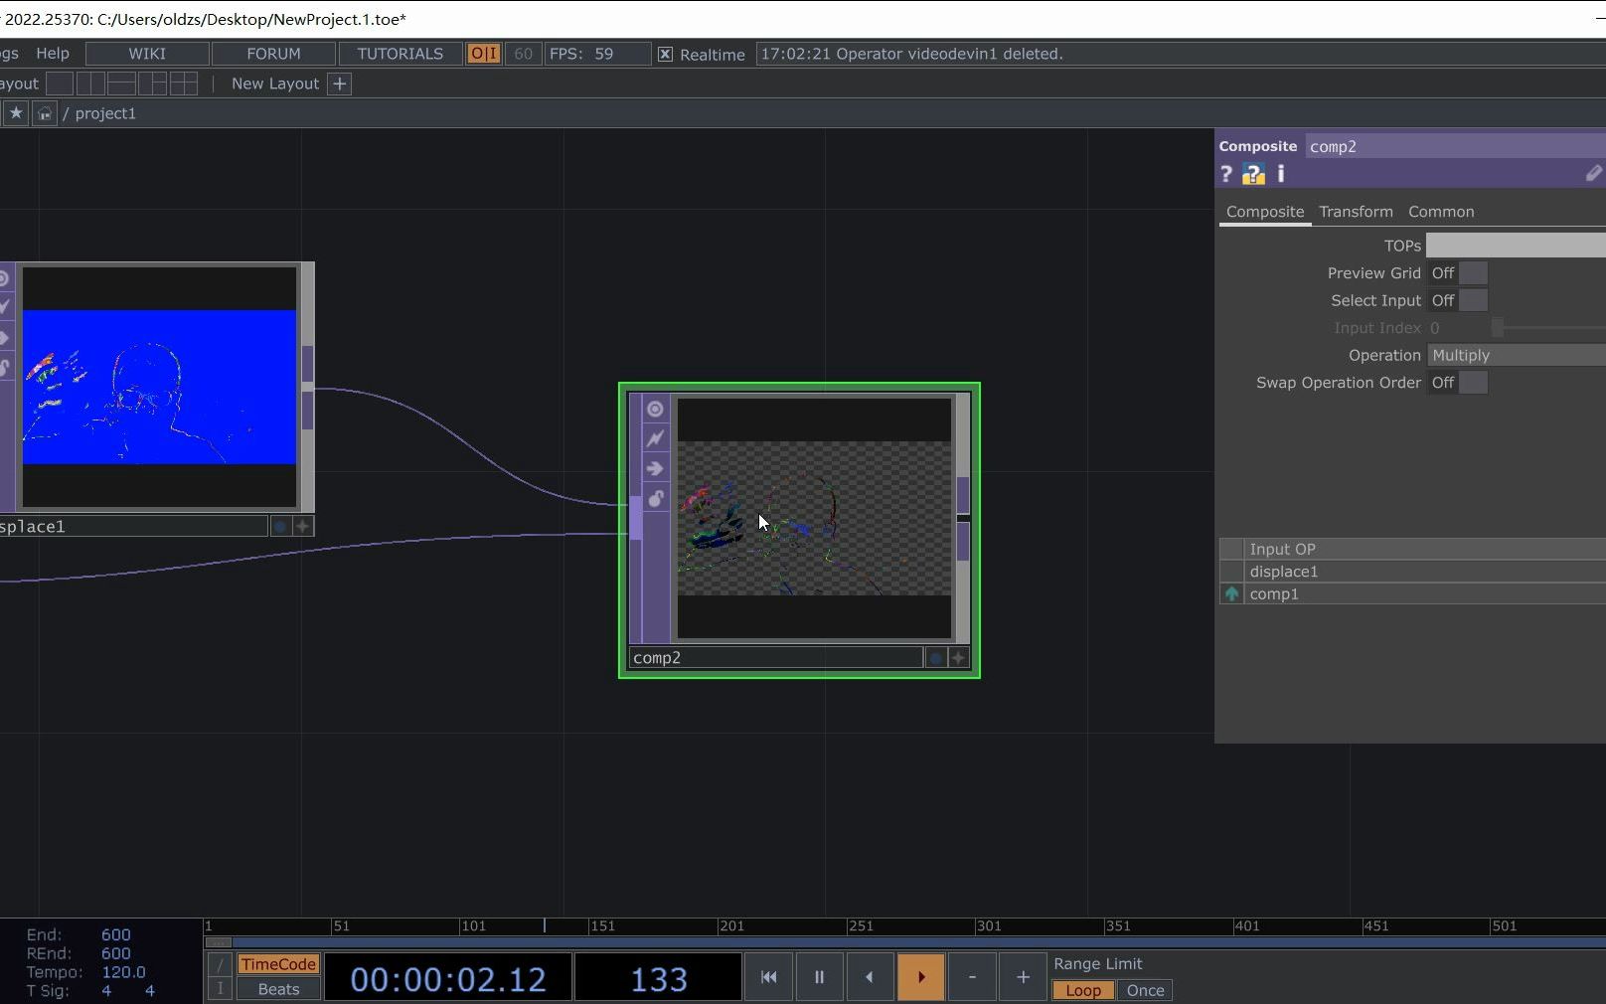Expand comp2 node parameters with the plus control
Image resolution: width=1606 pixels, height=1004 pixels.
coord(958,657)
